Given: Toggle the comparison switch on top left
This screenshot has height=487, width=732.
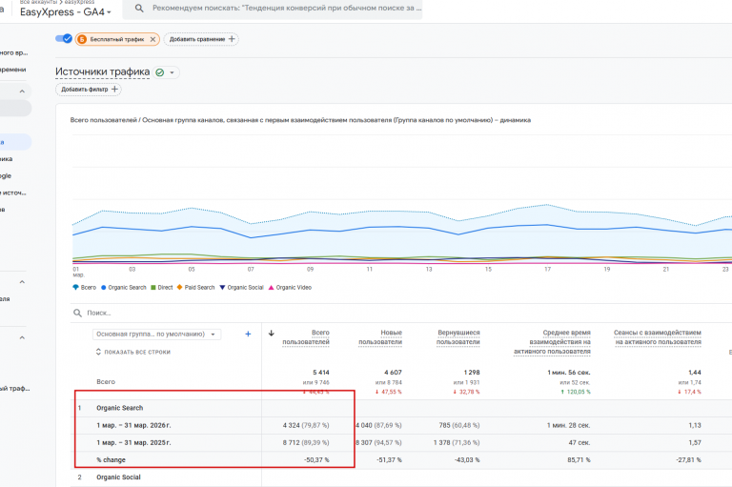Looking at the screenshot, I should tap(64, 39).
